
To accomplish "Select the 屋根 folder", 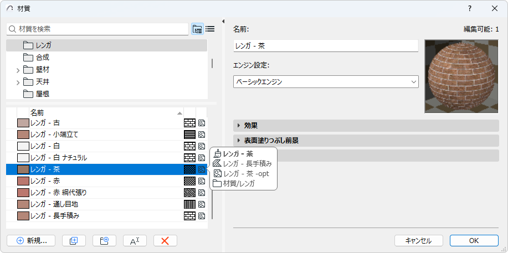I will pos(43,94).
